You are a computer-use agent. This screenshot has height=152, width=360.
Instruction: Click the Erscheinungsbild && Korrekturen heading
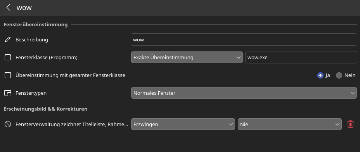click(45, 109)
